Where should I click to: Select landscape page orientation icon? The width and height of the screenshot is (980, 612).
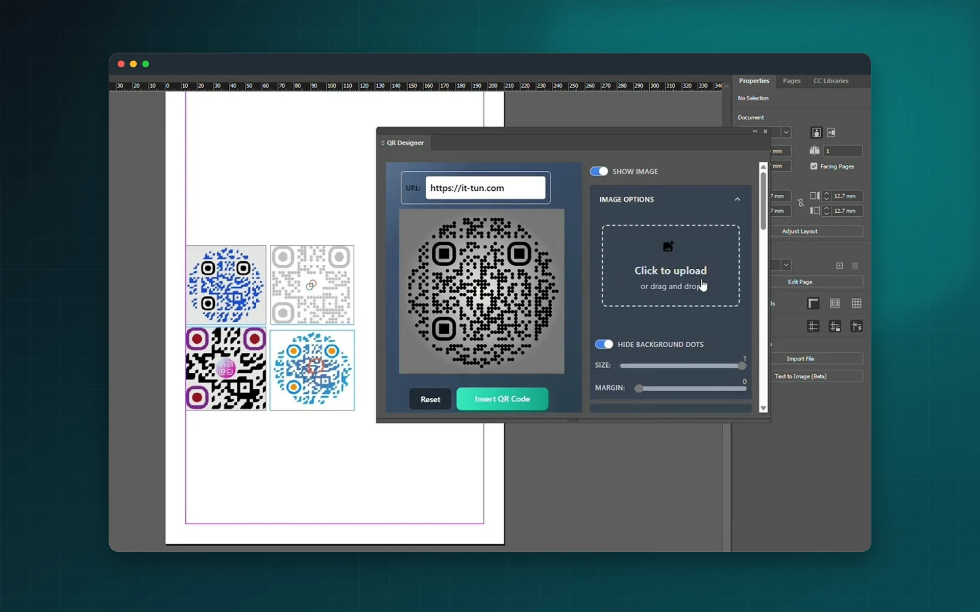831,133
